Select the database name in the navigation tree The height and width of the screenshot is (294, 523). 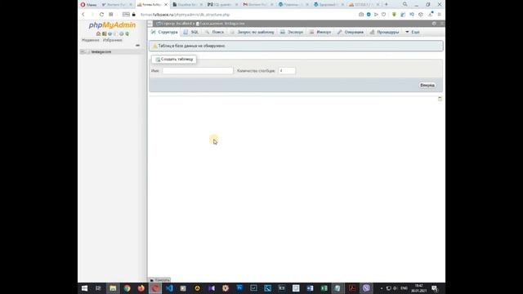click(101, 51)
